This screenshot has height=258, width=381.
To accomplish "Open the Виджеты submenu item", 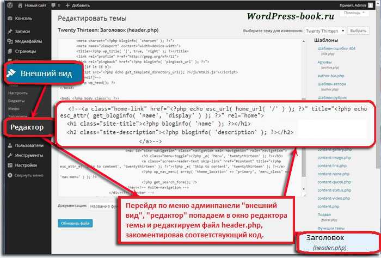I will click(16, 101).
